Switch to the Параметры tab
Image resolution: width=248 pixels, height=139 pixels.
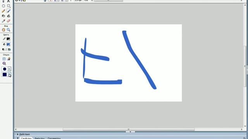coord(54,138)
